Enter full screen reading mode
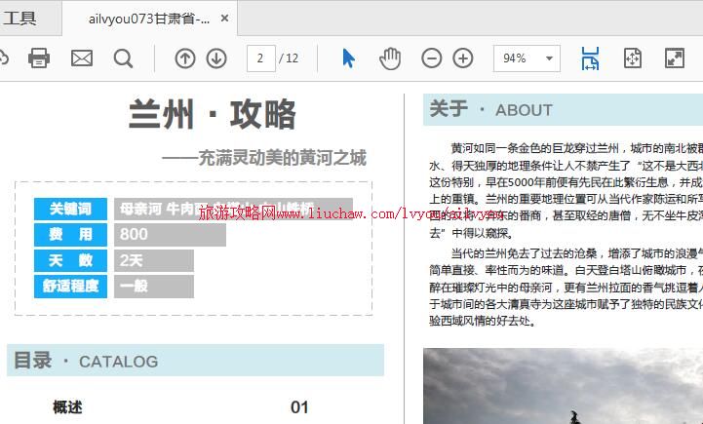 [675, 58]
